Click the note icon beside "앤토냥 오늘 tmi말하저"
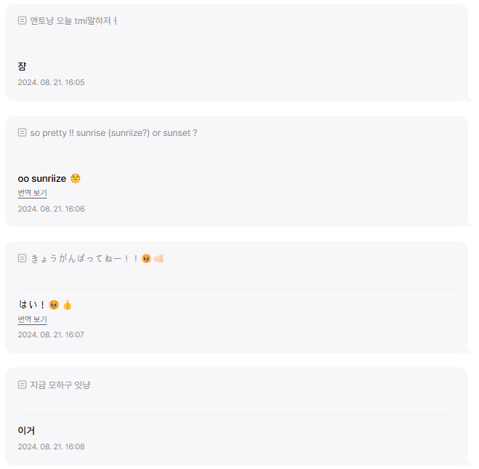 22,20
